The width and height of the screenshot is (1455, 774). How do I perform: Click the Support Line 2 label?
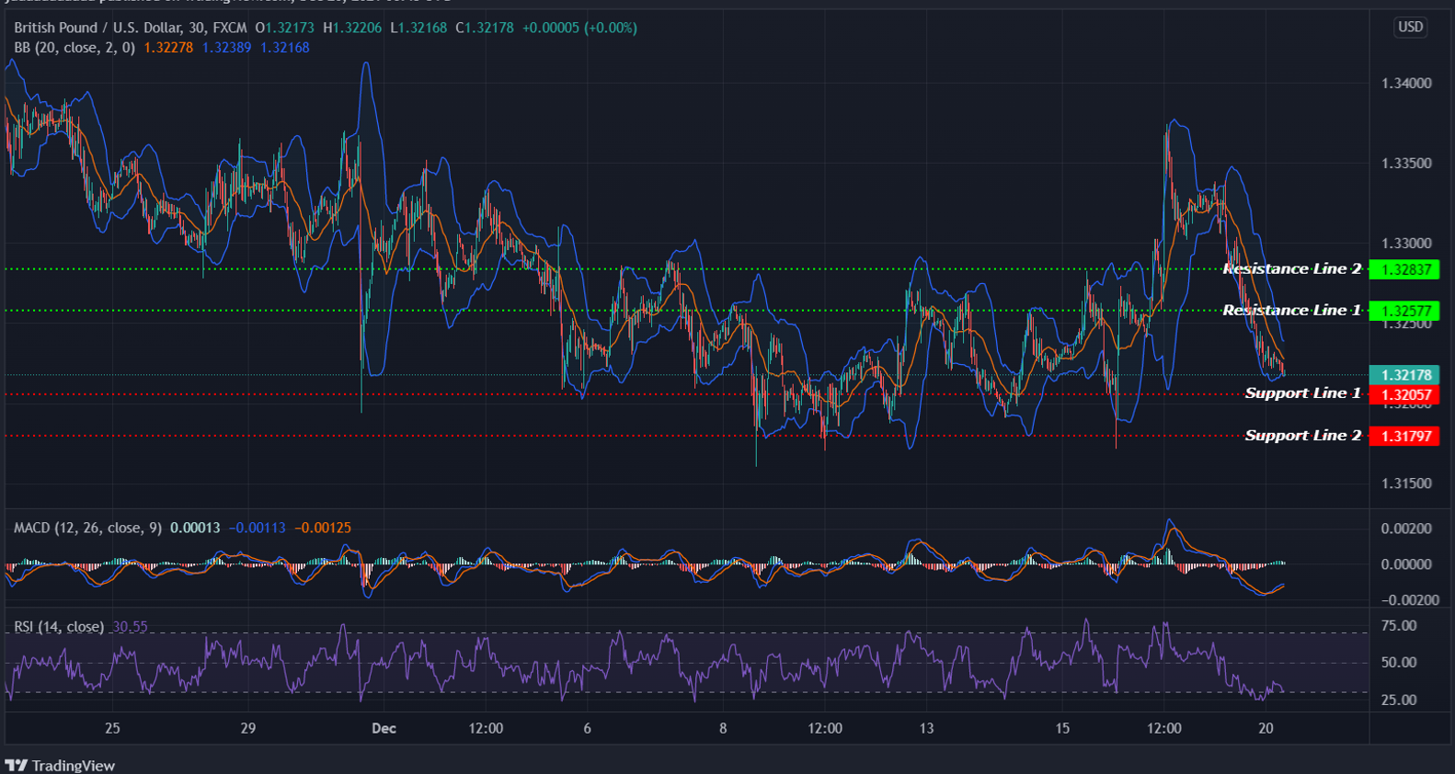[x=1302, y=436]
